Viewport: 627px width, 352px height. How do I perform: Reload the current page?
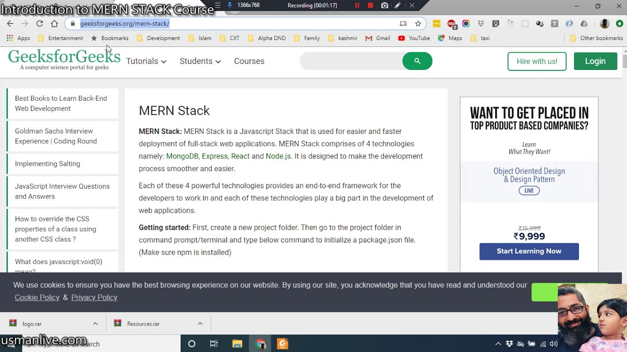(40, 23)
